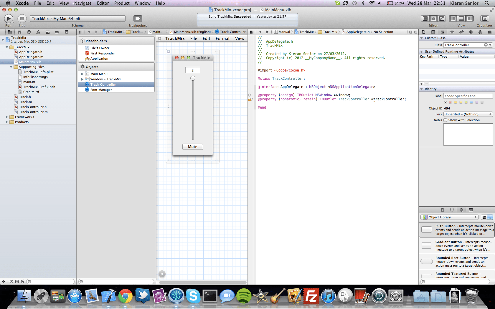Image resolution: width=495 pixels, height=309 pixels.
Task: Expand the Frameworks group
Action: [7, 117]
